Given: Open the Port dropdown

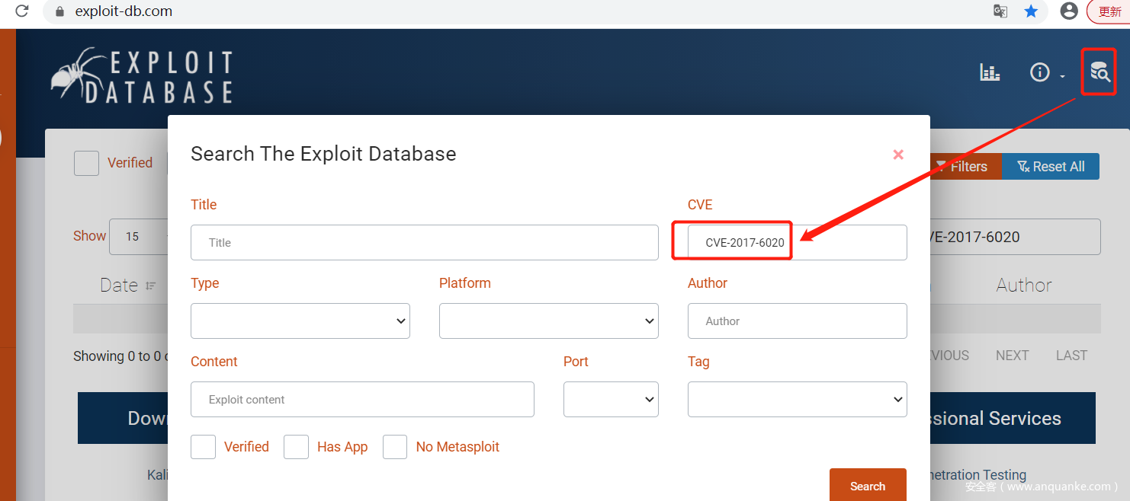Looking at the screenshot, I should pos(611,400).
